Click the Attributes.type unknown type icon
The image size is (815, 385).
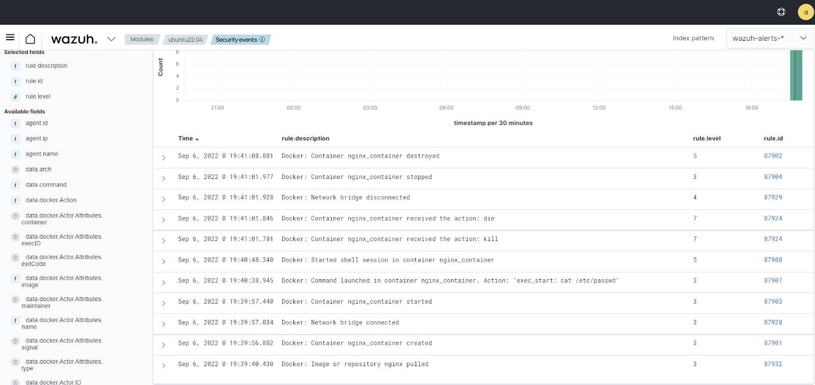coord(16,362)
